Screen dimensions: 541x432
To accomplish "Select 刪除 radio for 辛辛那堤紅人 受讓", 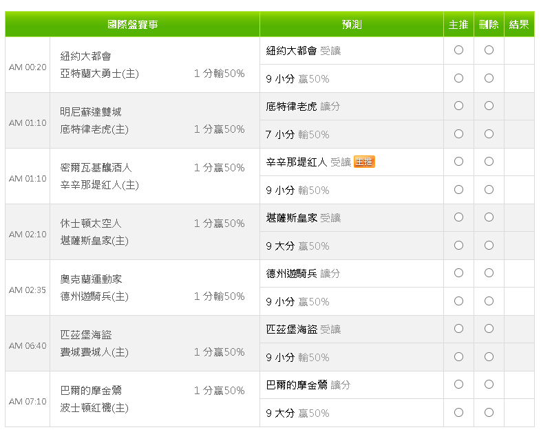I will (x=489, y=162).
